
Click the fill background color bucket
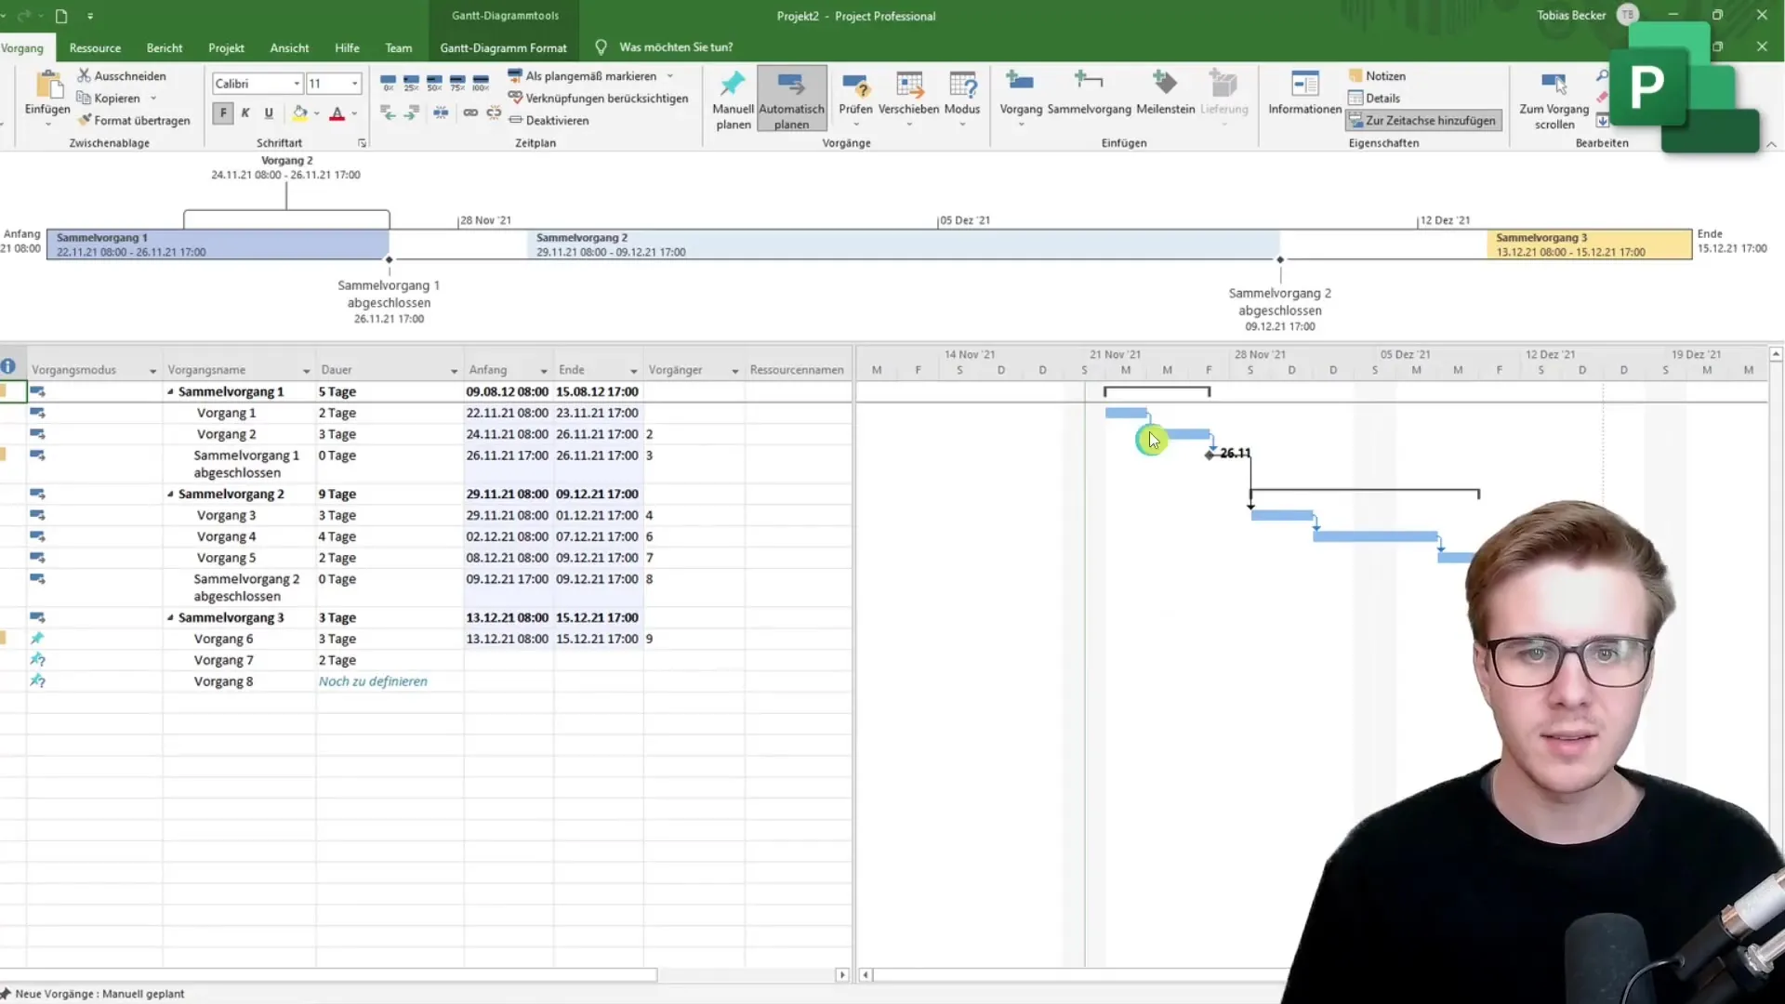click(x=299, y=112)
